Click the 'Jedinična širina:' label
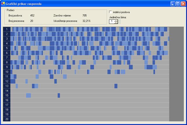The width and height of the screenshot is (187, 125). click(x=118, y=17)
